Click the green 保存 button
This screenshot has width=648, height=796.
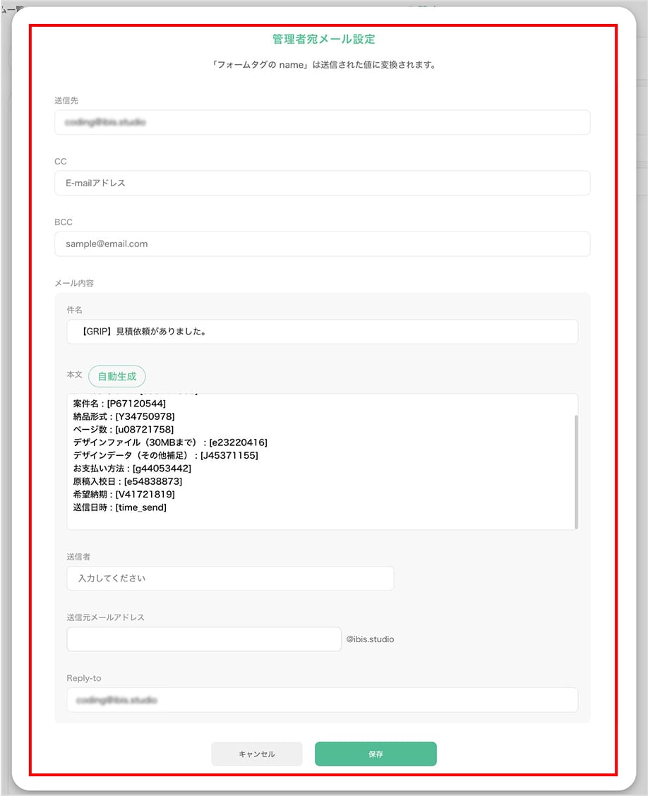376,754
